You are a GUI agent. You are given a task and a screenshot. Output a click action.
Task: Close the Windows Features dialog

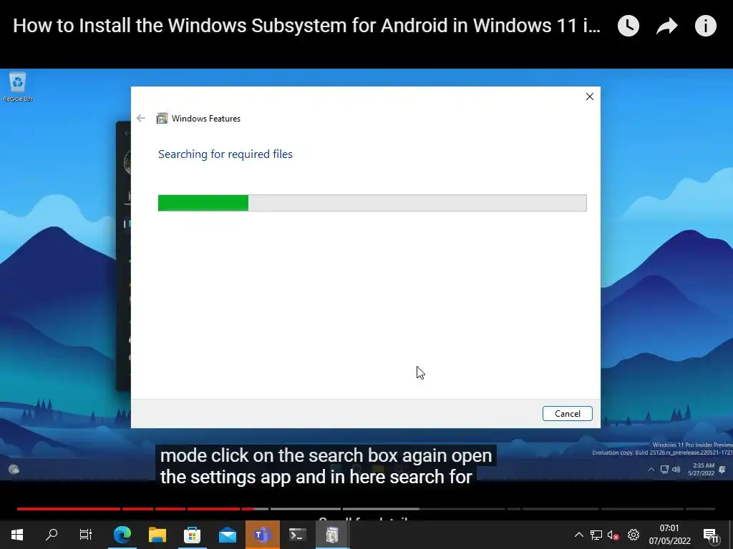[590, 97]
